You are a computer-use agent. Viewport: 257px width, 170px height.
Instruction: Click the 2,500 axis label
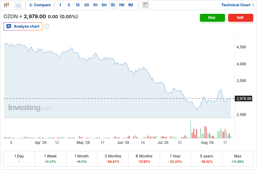[x=241, y=114]
